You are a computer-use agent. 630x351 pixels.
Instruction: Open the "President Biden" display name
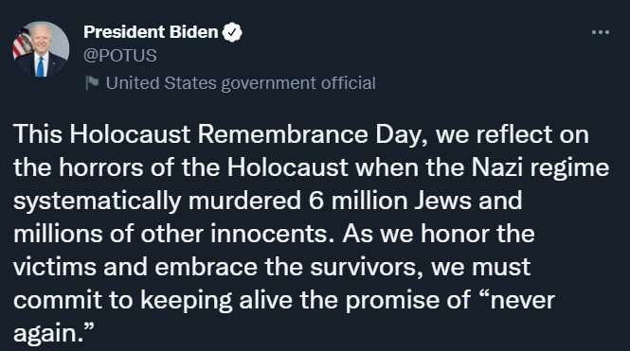point(151,32)
